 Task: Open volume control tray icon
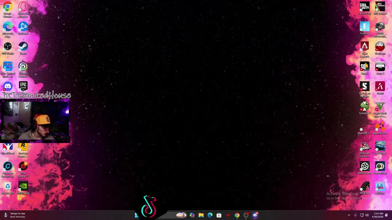click(367, 215)
